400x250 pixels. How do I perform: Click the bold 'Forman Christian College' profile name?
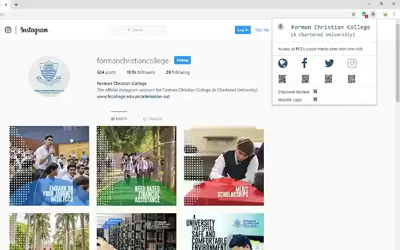122,83
